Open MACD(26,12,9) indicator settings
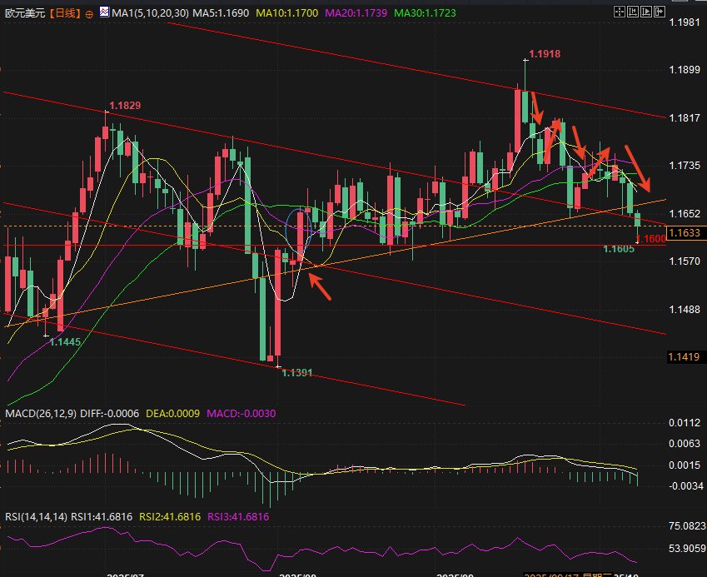The image size is (707, 577). (41, 413)
